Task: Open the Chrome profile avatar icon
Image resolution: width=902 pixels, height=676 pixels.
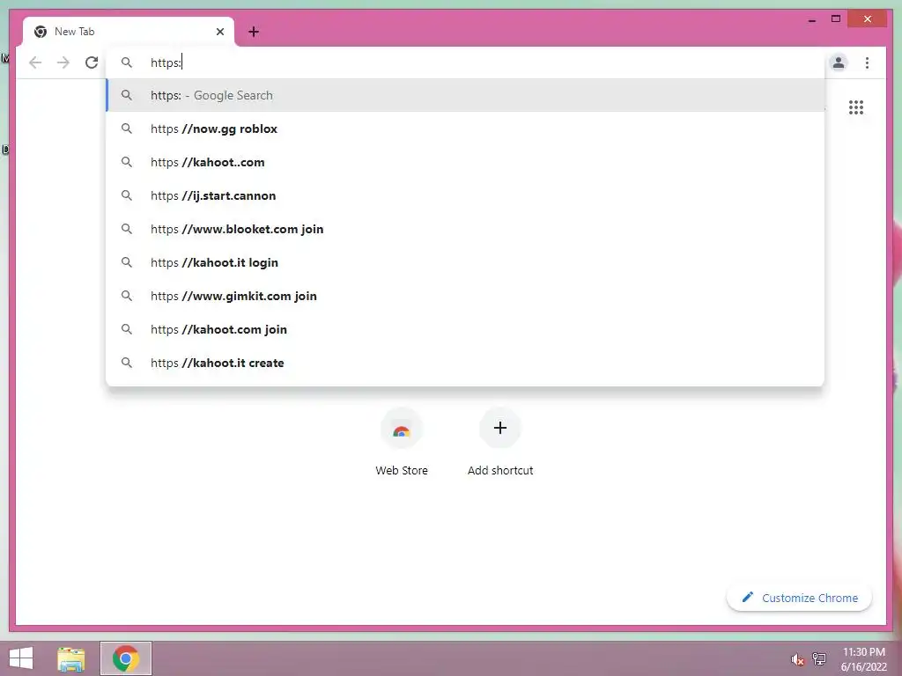Action: pos(839,62)
